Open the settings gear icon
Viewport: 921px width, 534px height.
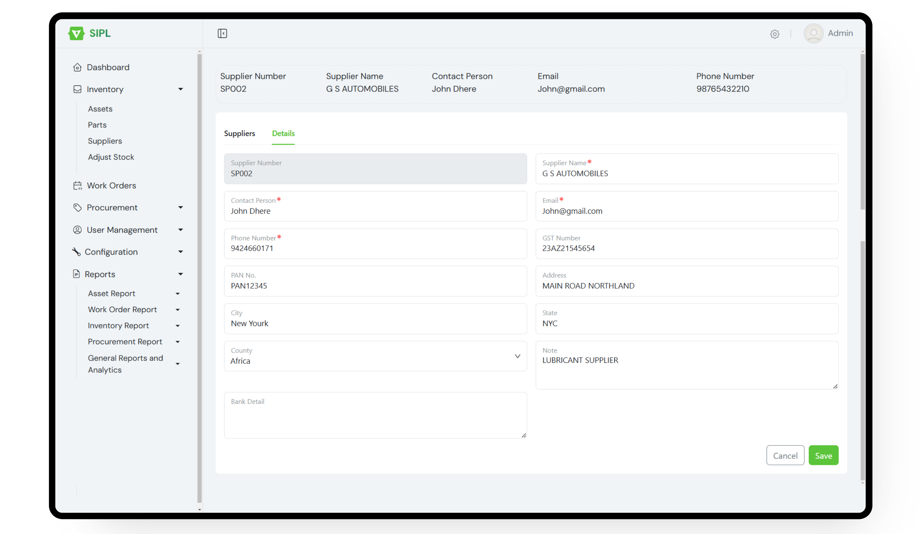pos(775,34)
